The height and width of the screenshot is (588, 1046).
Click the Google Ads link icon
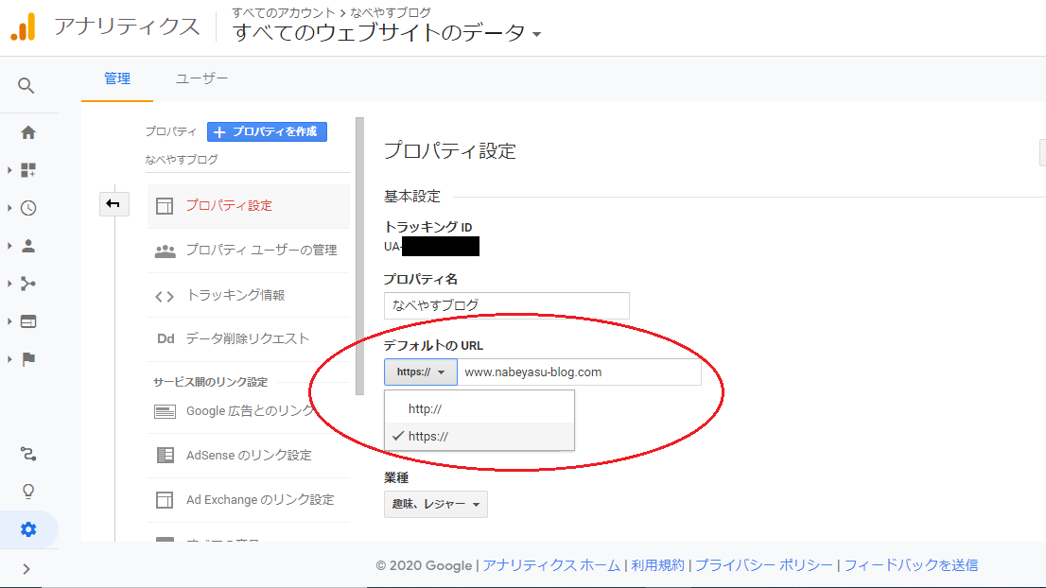pyautogui.click(x=165, y=411)
